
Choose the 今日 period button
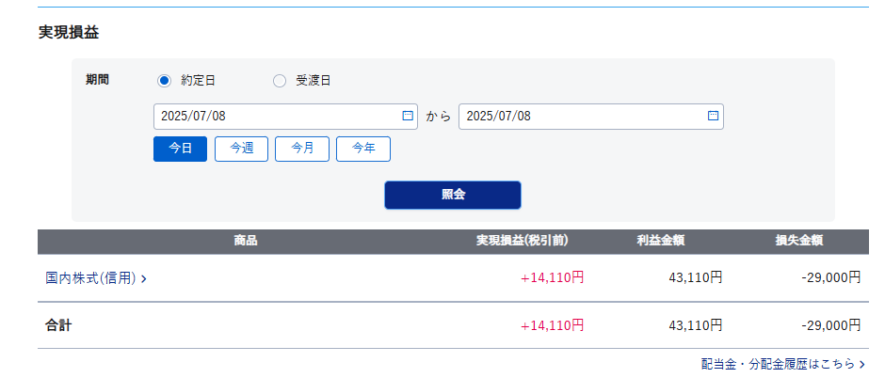click(x=180, y=149)
